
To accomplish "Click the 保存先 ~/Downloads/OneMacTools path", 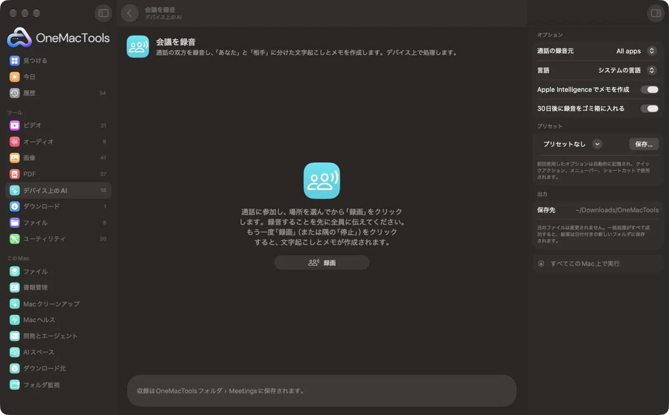I will [x=617, y=210].
